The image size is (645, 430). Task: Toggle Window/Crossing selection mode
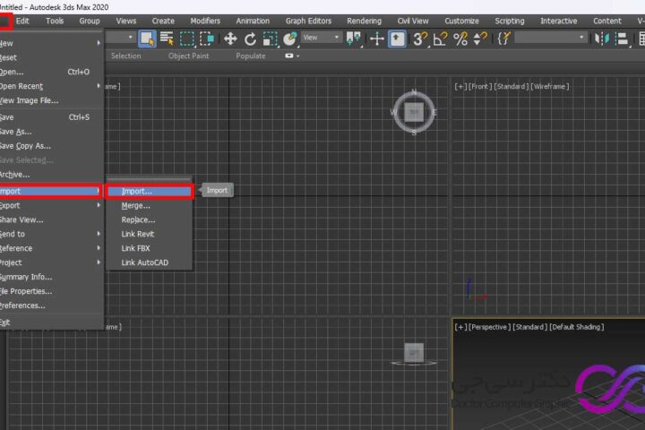207,39
